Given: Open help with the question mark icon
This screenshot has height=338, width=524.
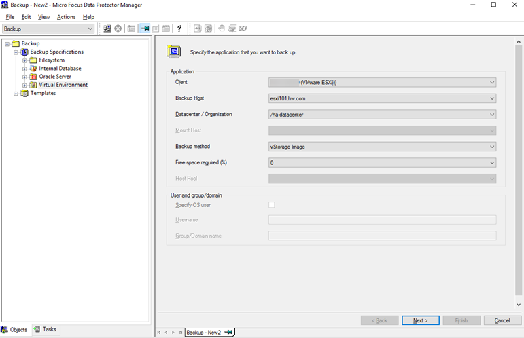Looking at the screenshot, I should click(x=179, y=29).
